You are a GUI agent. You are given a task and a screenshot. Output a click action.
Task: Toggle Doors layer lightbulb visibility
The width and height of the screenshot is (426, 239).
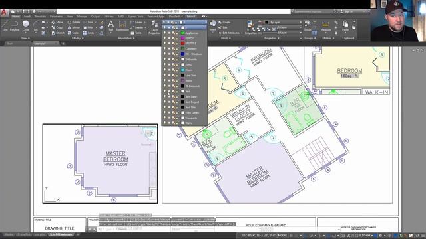[x=164, y=70]
